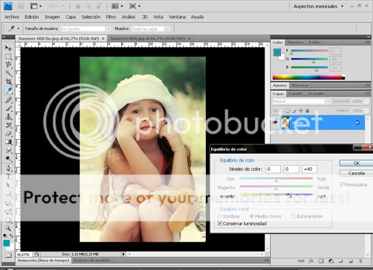Screen dimensions: 373x270
Task: Select the Brush tool
Action: pos(9,108)
